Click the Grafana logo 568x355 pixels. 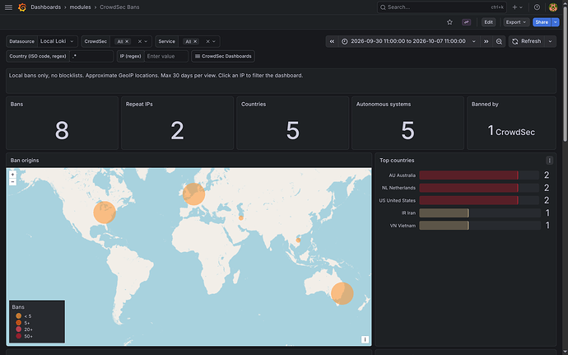(22, 7)
